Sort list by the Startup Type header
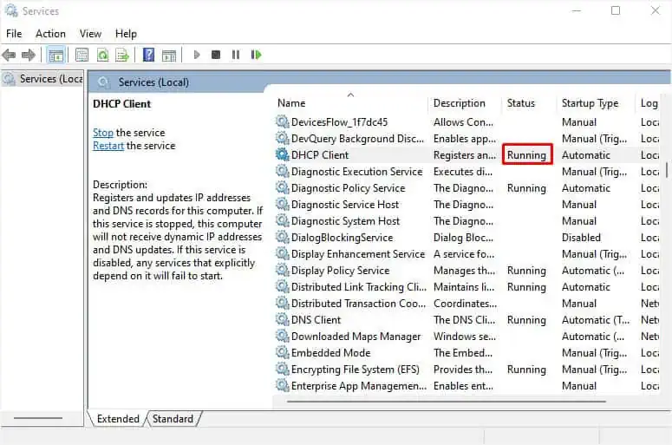The width and height of the screenshot is (672, 445). pos(590,103)
